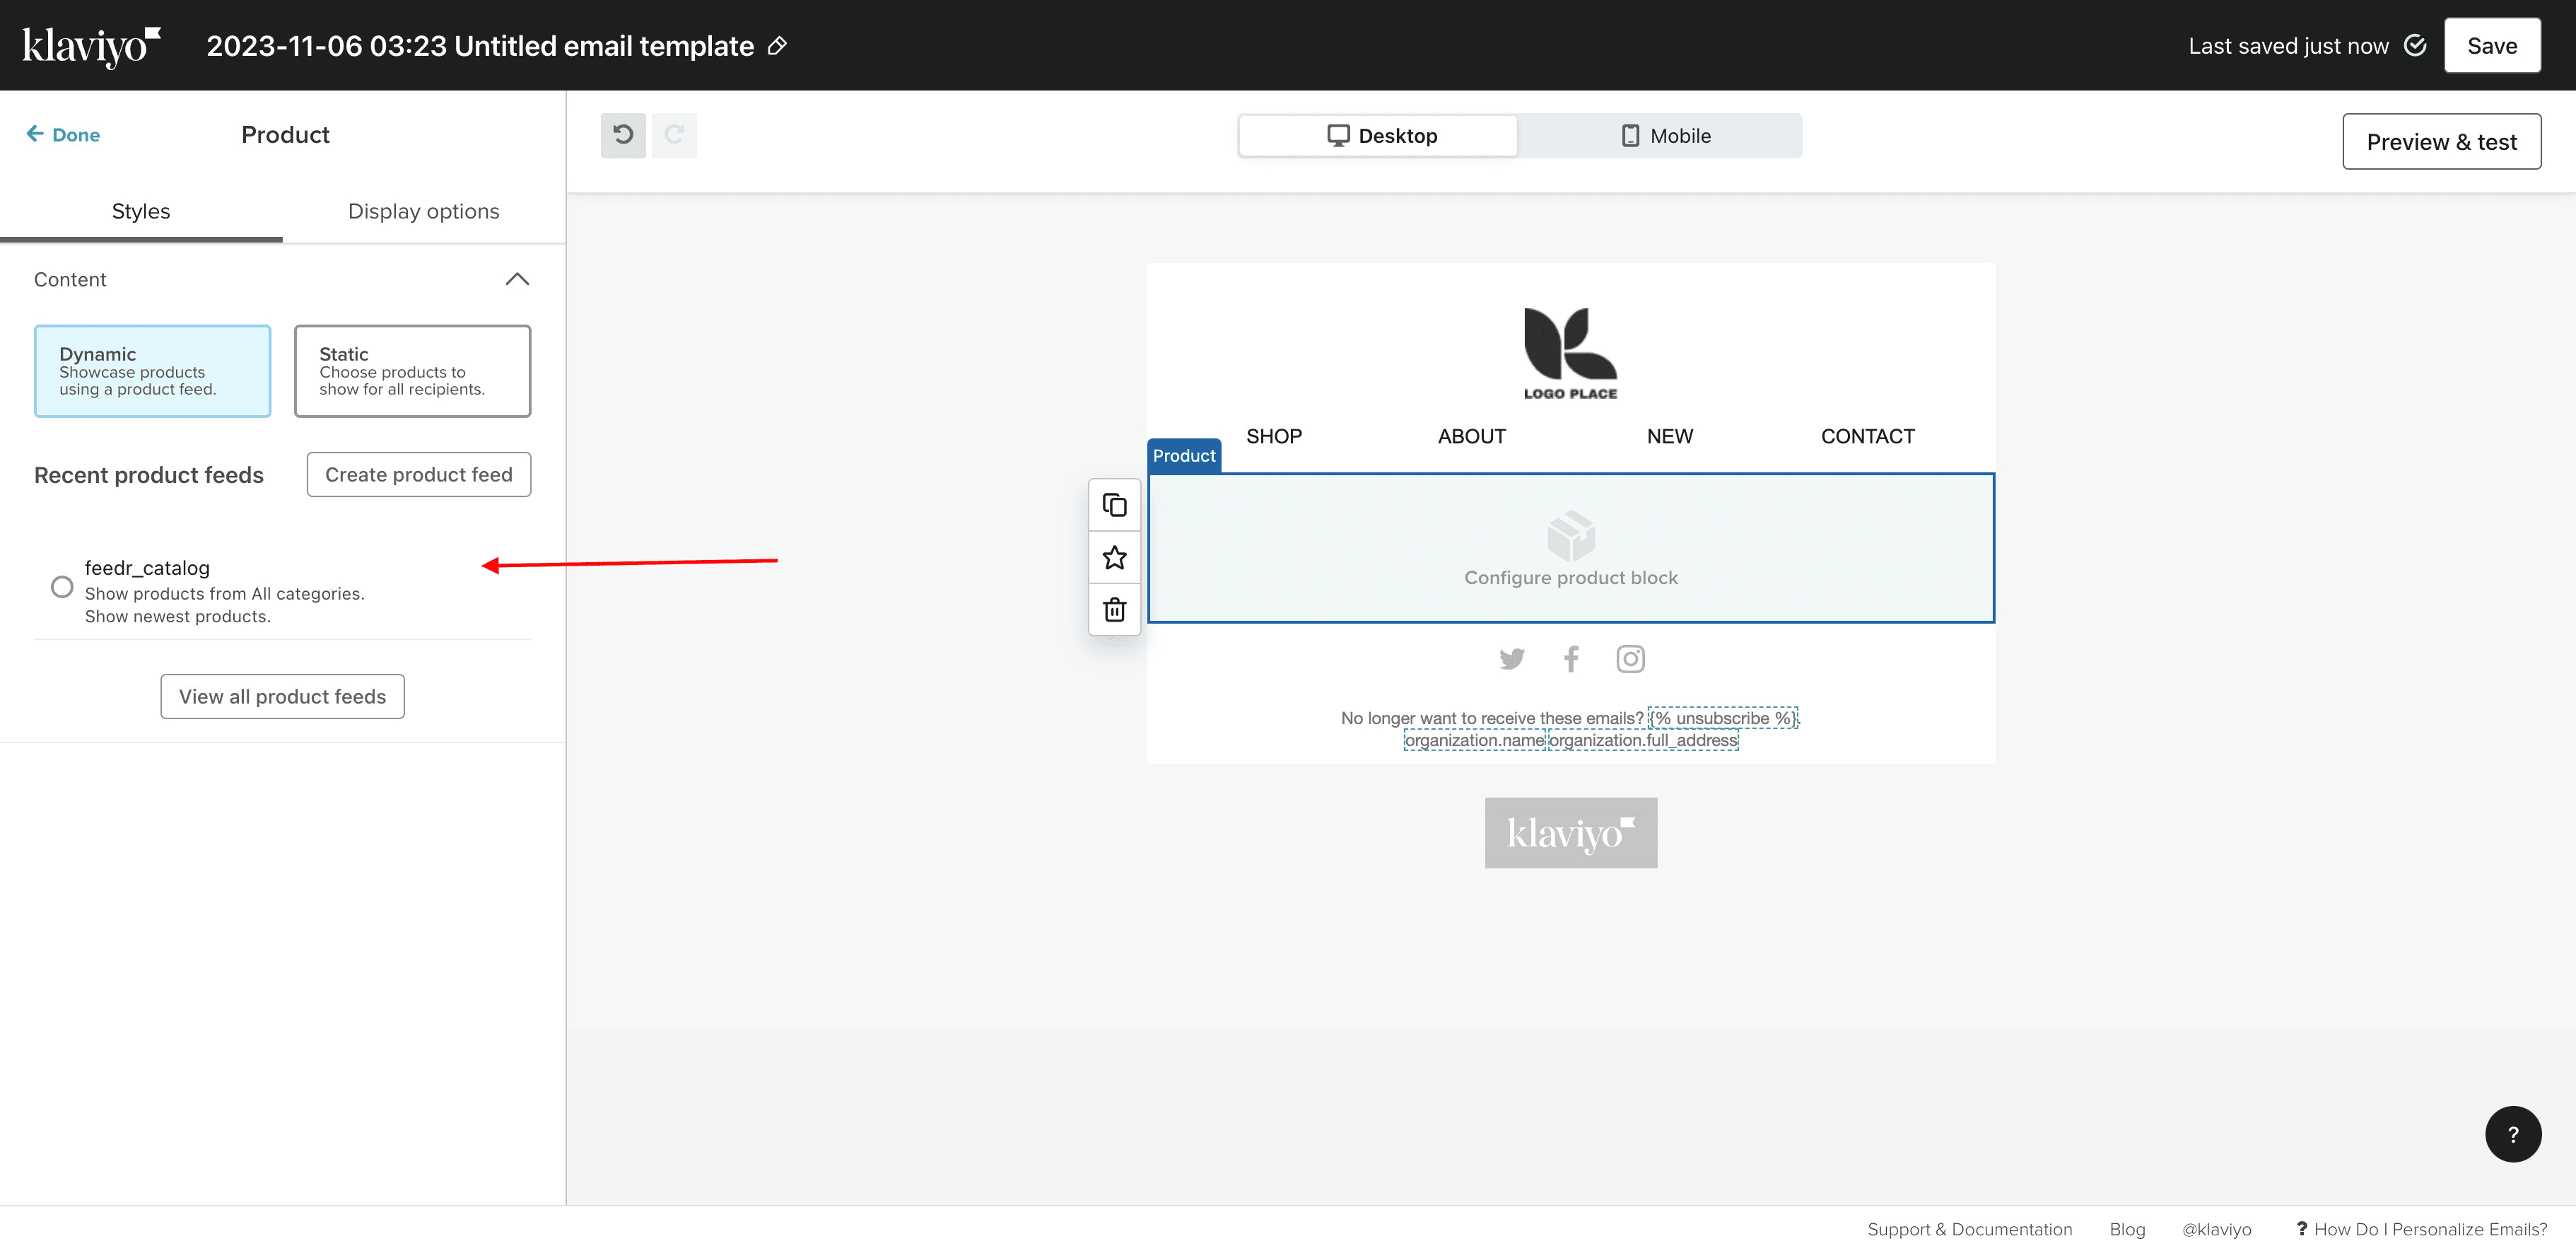The width and height of the screenshot is (2576, 1253).
Task: Undo the last change with the undo icon
Action: 623,135
